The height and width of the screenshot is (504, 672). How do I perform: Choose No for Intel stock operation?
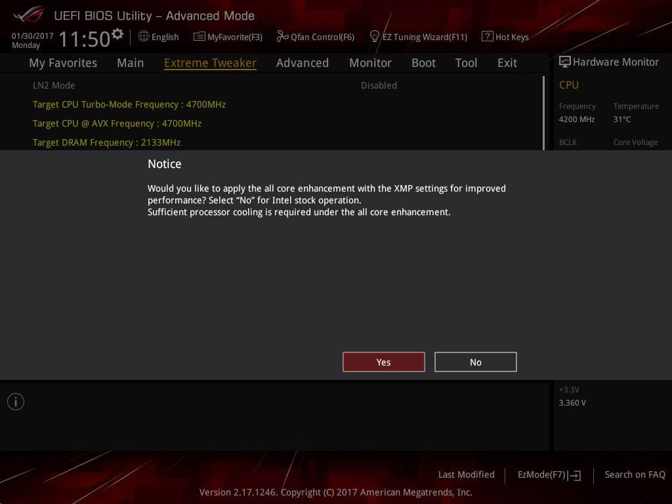point(476,362)
